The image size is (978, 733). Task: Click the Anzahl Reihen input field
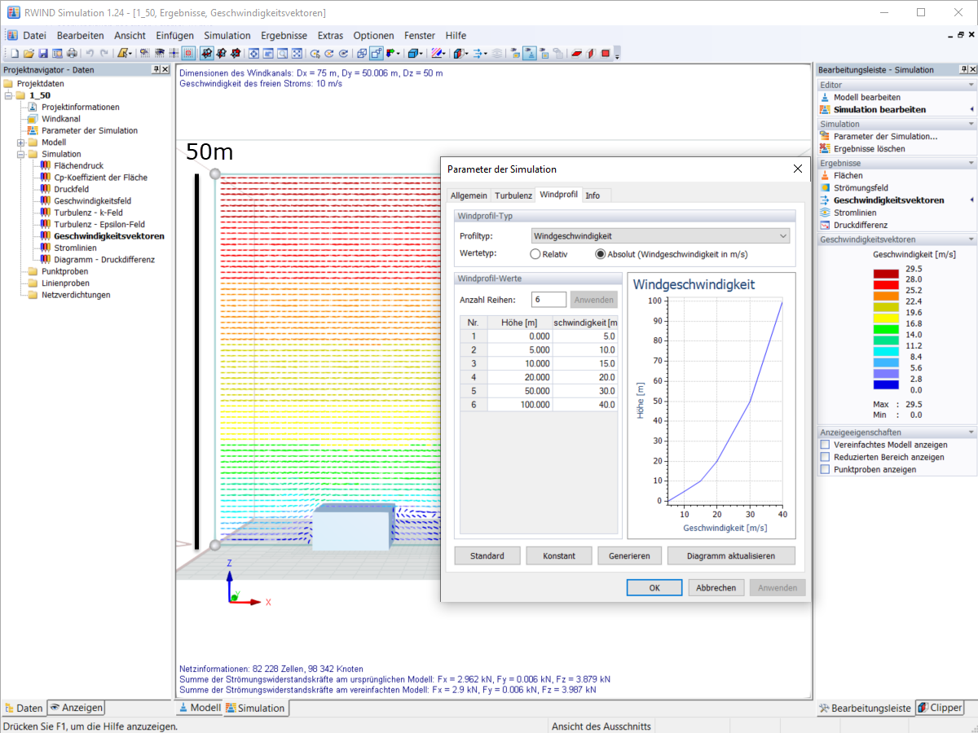click(x=548, y=300)
